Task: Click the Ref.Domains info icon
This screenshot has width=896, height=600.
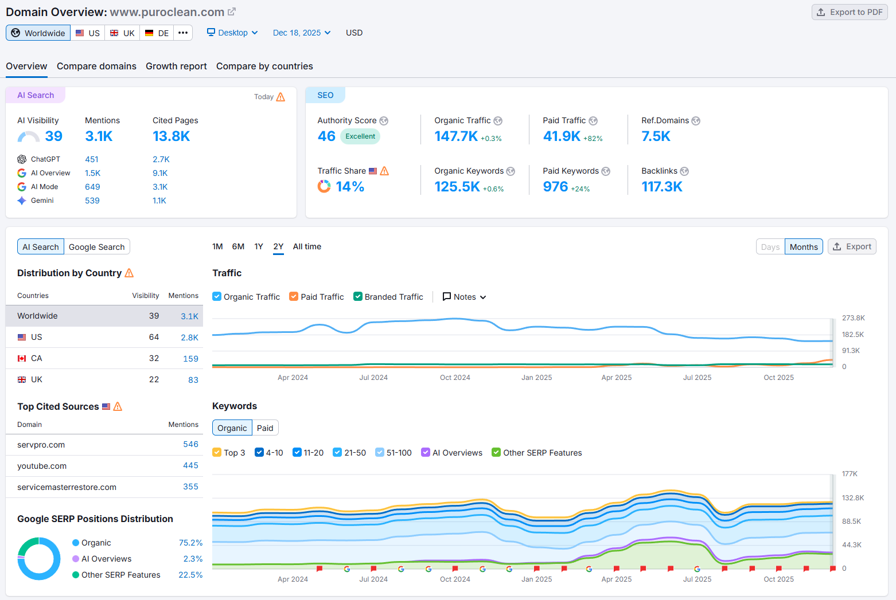Action: tap(696, 121)
